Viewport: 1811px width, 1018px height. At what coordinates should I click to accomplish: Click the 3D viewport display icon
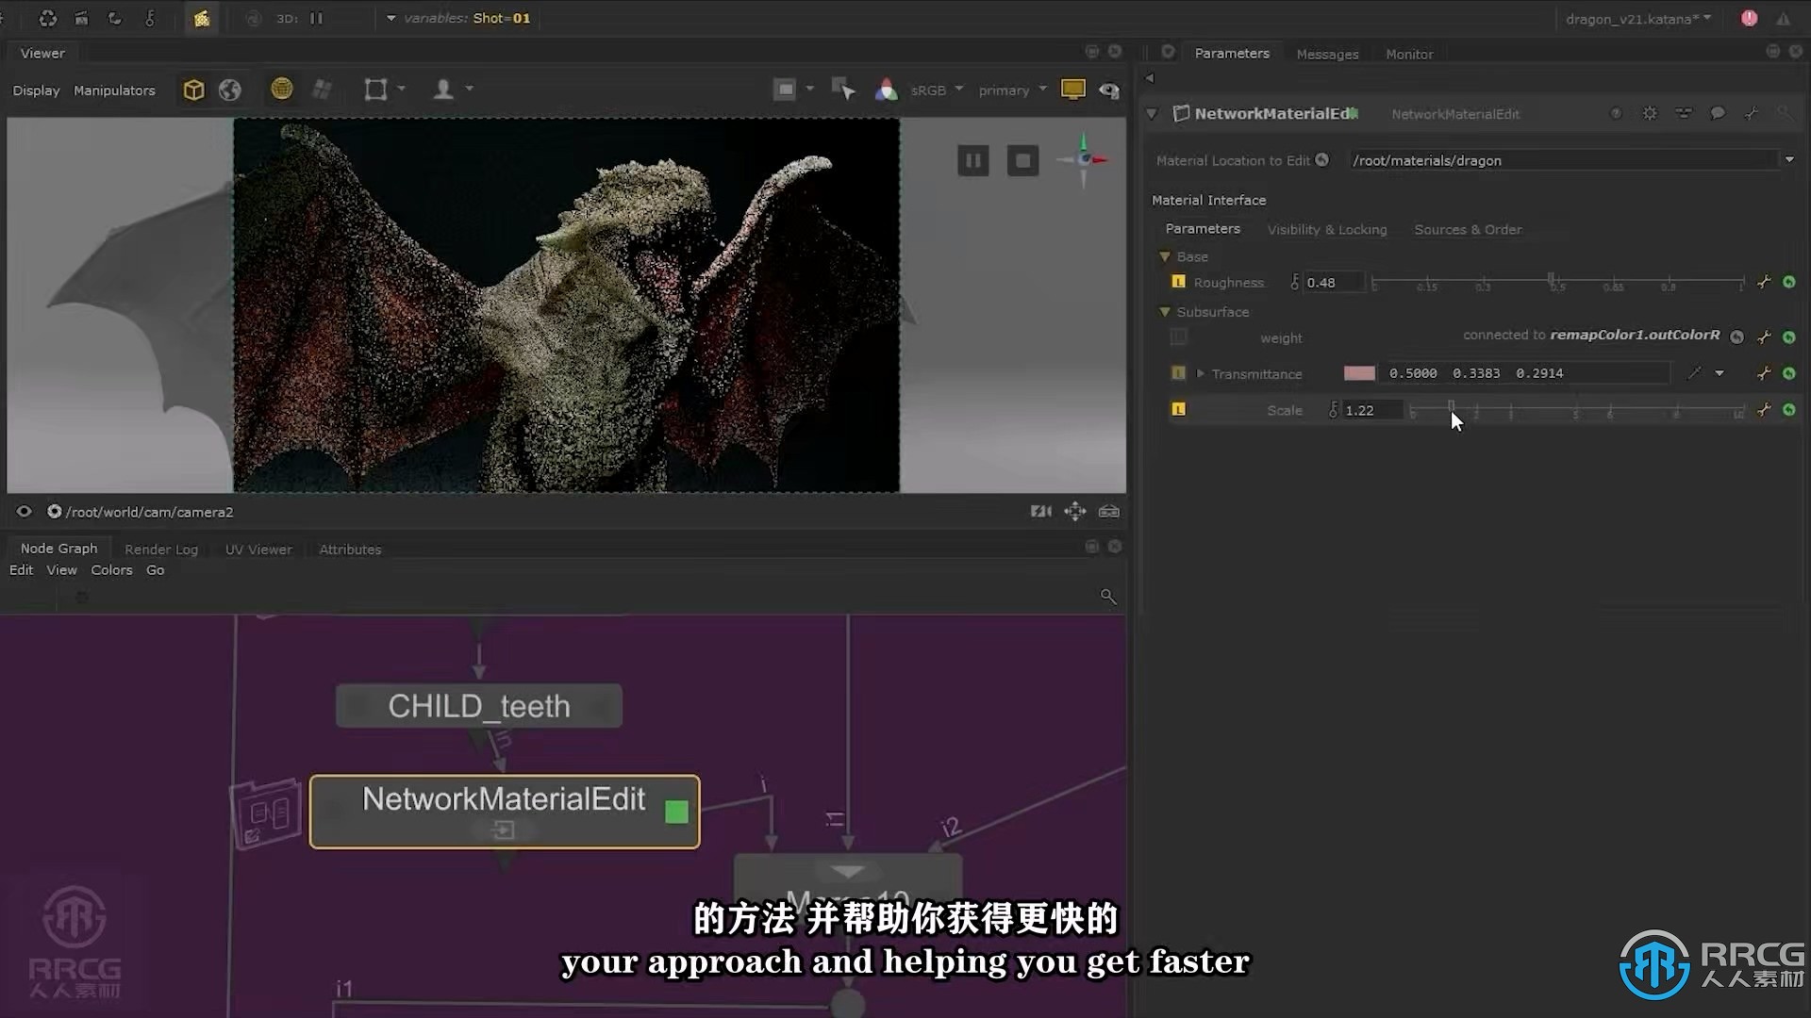click(x=192, y=89)
